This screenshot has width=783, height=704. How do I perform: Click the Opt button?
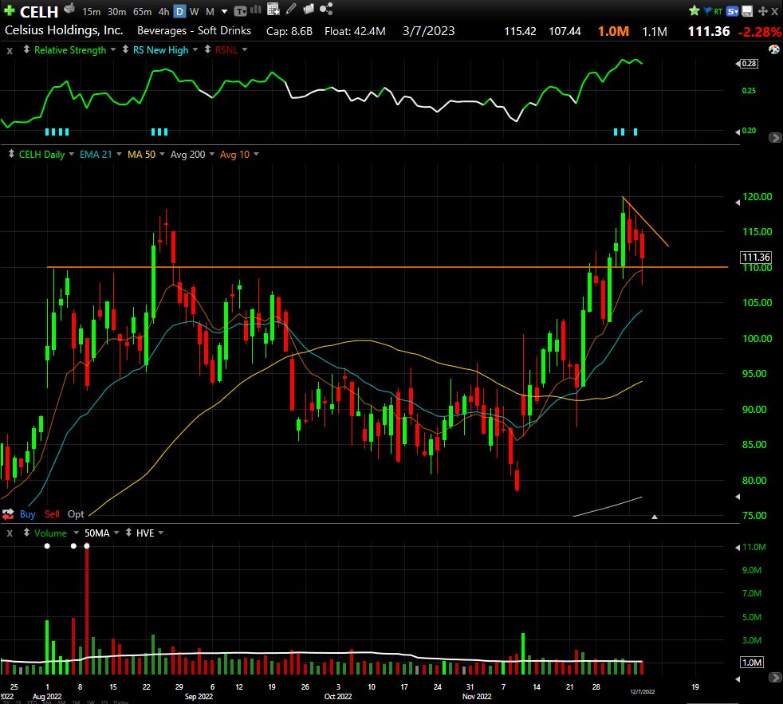click(x=76, y=513)
